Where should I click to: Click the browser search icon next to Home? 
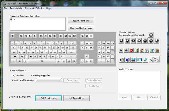click(x=147, y=50)
